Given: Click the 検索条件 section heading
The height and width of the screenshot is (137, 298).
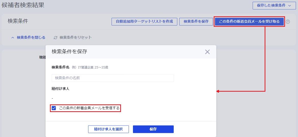Looking at the screenshot, I should click(18, 21).
